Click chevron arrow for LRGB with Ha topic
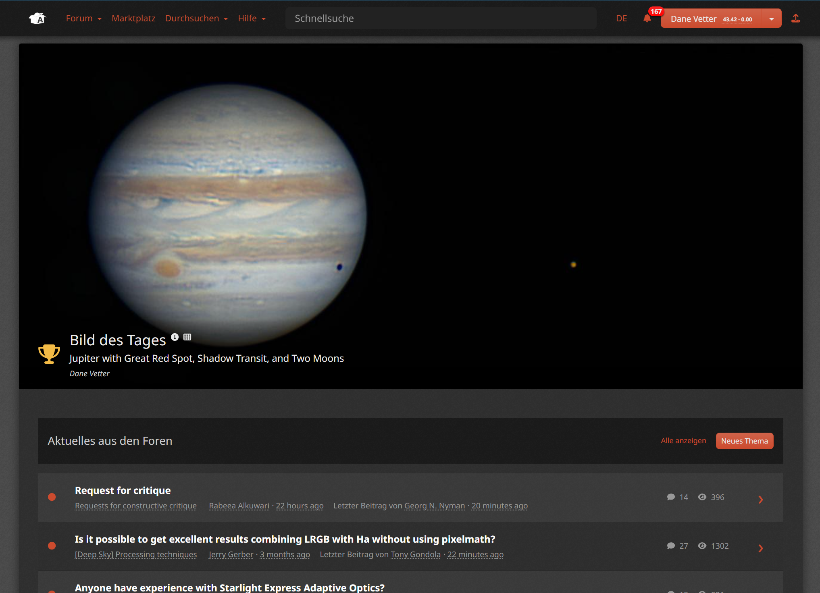Image resolution: width=820 pixels, height=593 pixels. pos(761,548)
